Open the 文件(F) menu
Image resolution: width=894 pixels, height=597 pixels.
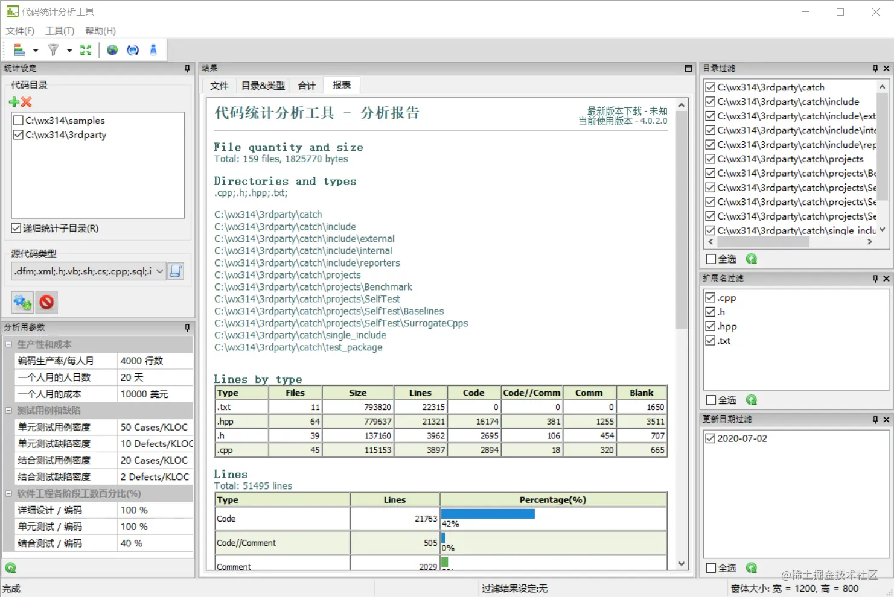20,31
